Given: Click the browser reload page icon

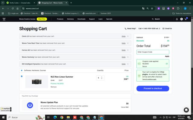Looking at the screenshot, I should (x=13, y=8).
